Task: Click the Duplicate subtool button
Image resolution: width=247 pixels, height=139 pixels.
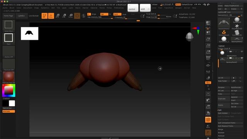Action: [224, 99]
